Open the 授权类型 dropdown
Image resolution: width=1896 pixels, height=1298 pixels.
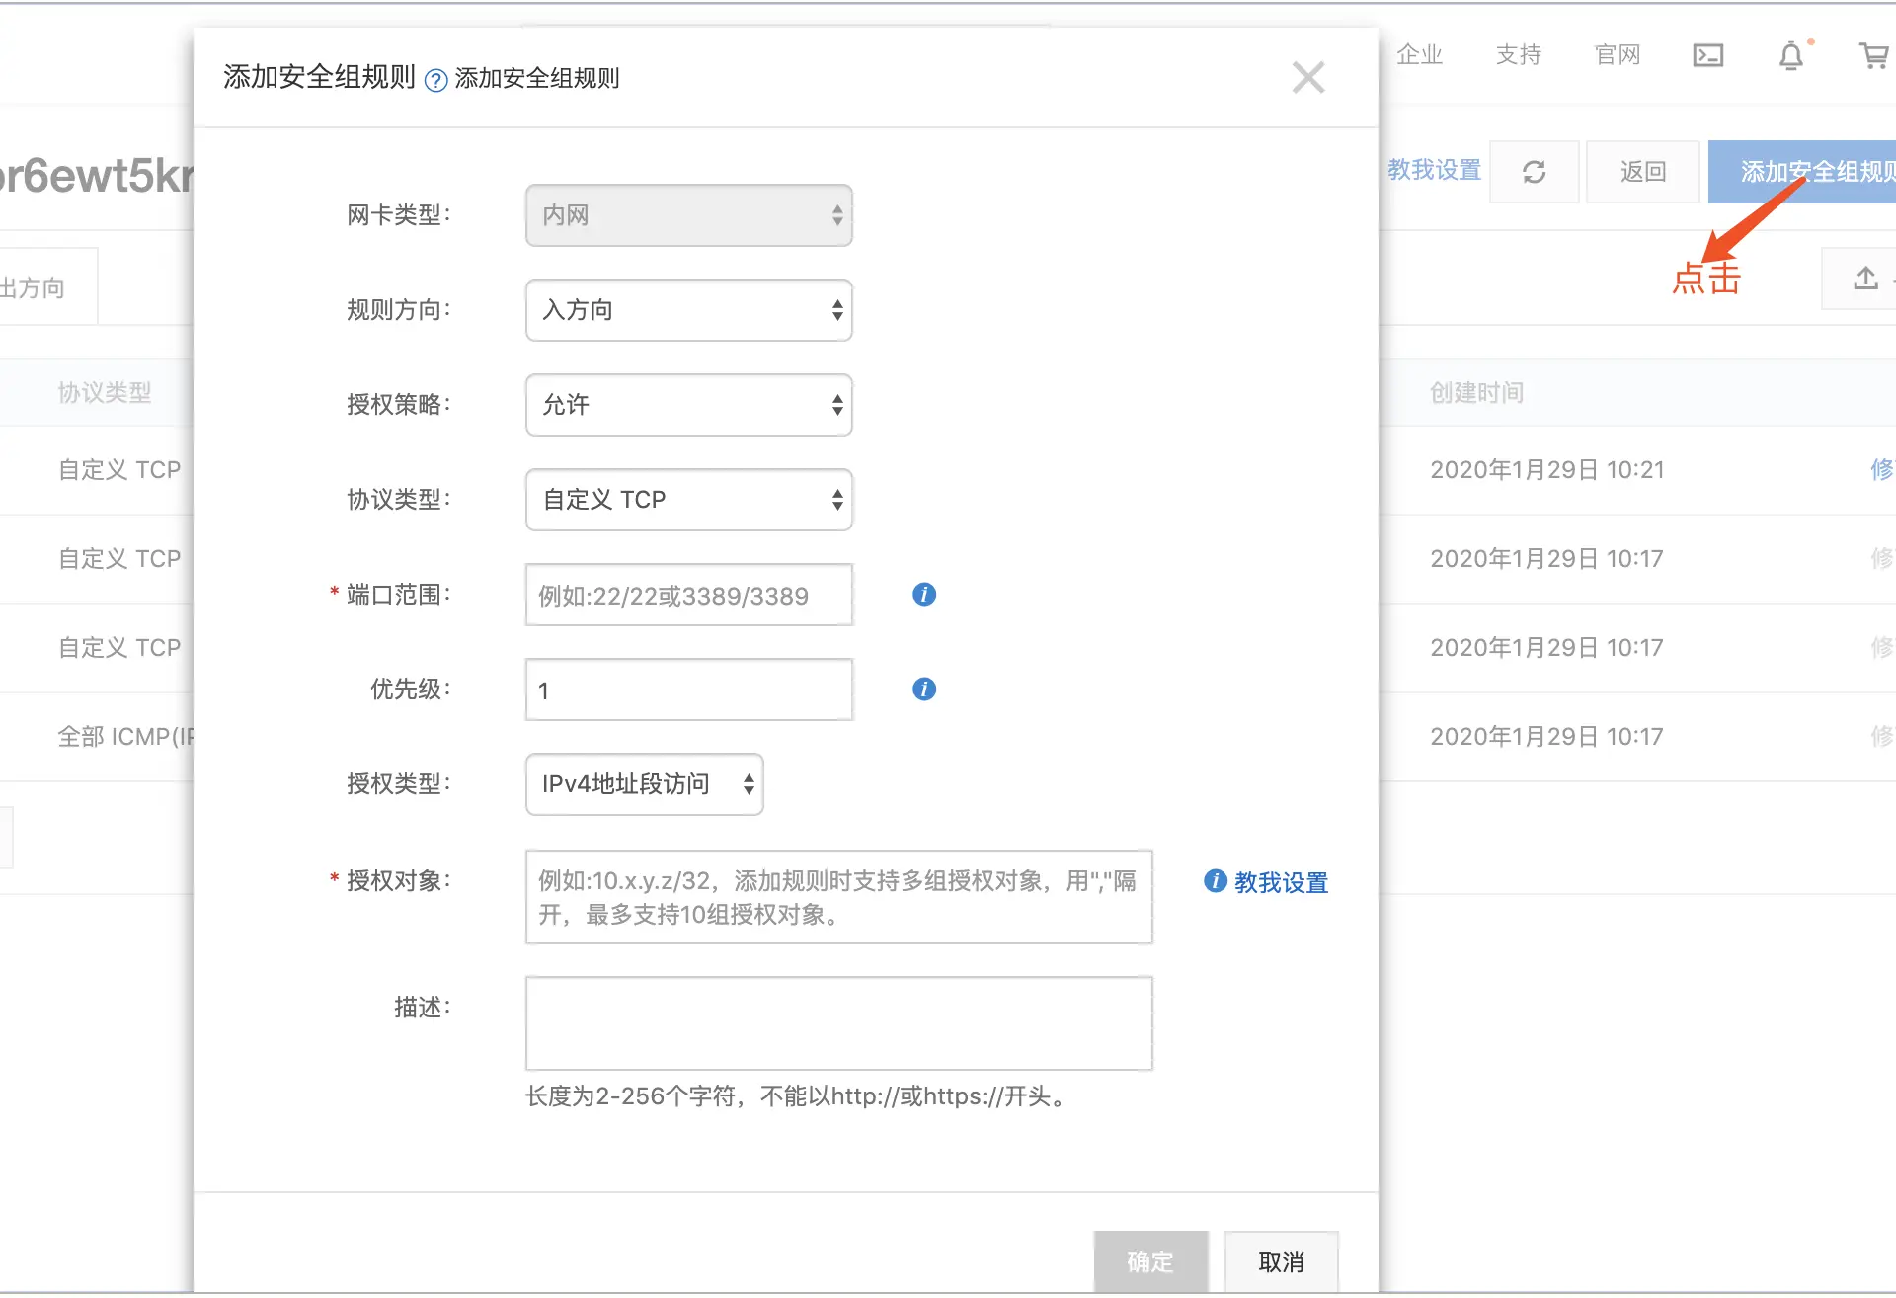(x=644, y=784)
